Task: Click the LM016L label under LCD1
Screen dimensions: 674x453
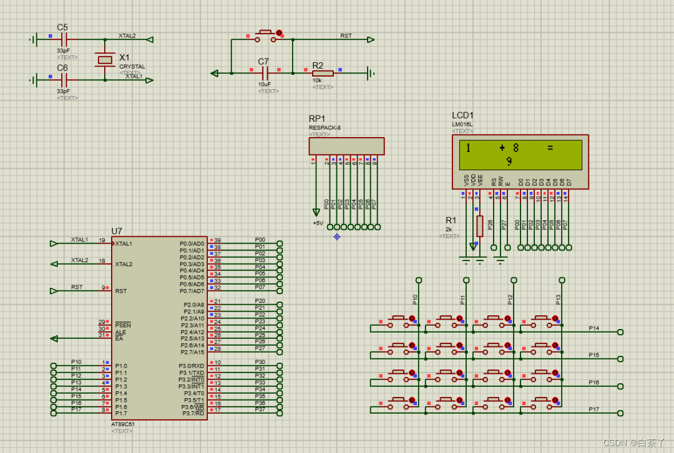Action: 462,125
